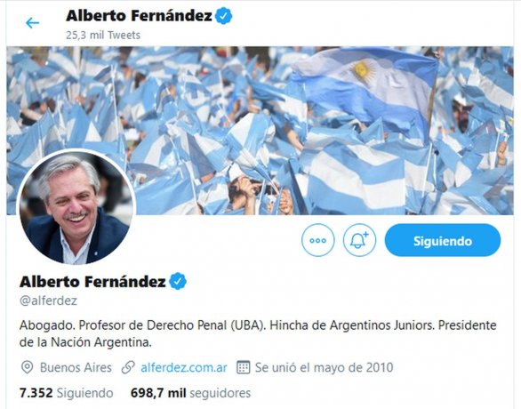The image size is (521, 409).
Task: Click the Se unió el mayo de 2010 text
Action: click(x=324, y=367)
